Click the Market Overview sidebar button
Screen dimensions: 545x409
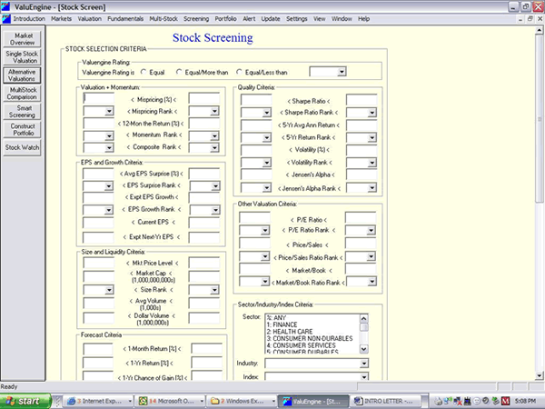(22, 39)
